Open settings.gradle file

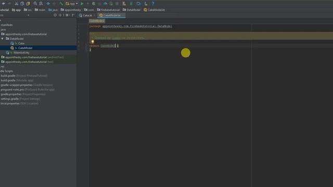(20, 99)
